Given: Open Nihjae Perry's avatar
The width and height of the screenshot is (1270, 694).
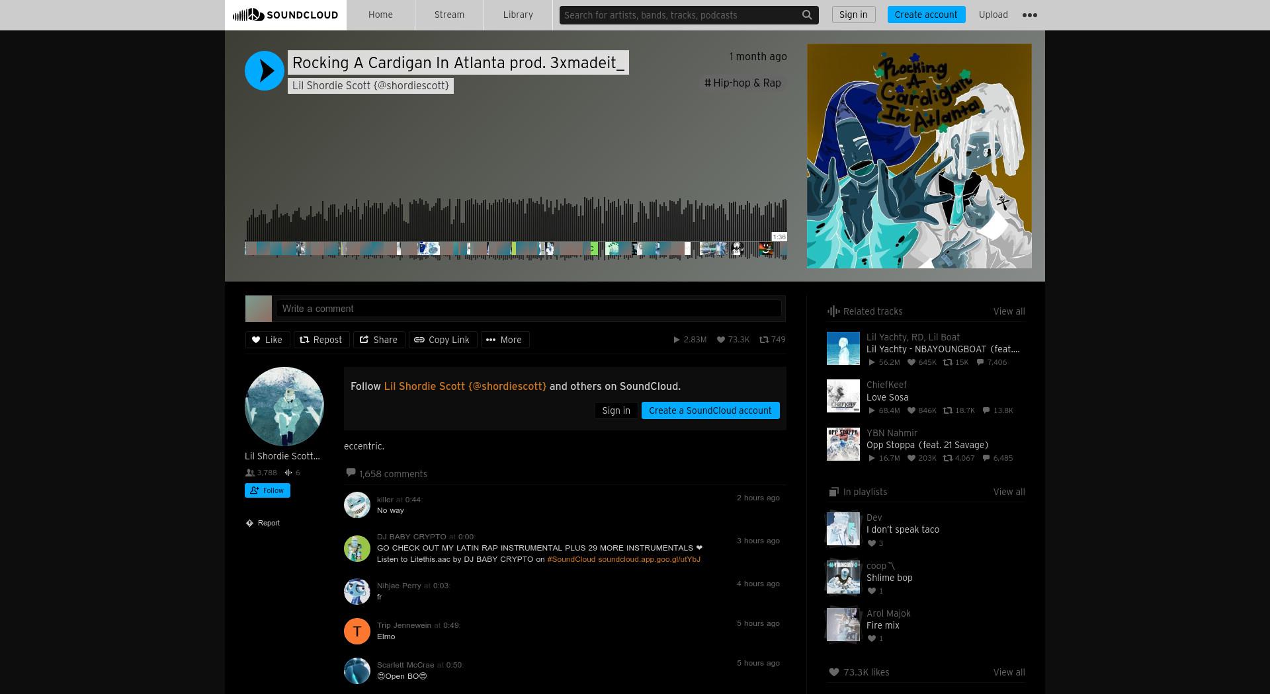Looking at the screenshot, I should click(357, 592).
